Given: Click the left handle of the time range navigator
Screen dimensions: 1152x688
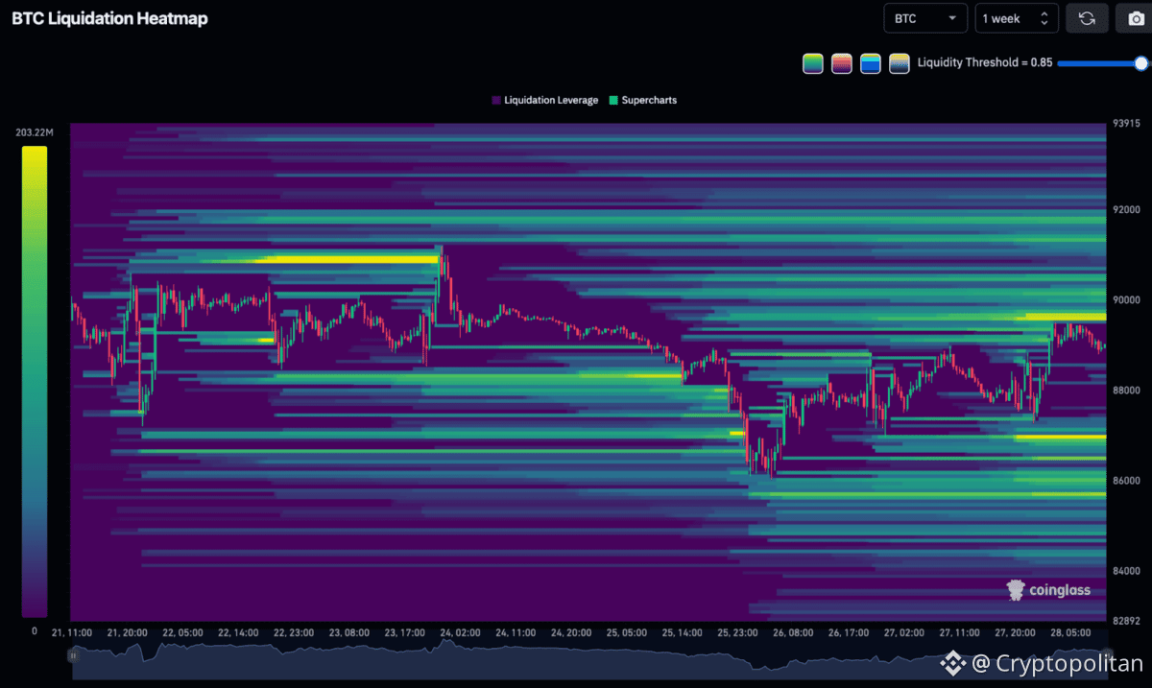Looking at the screenshot, I should click(72, 654).
